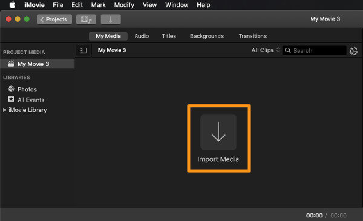
Task: Click the large Import Media arrow button
Action: click(218, 132)
